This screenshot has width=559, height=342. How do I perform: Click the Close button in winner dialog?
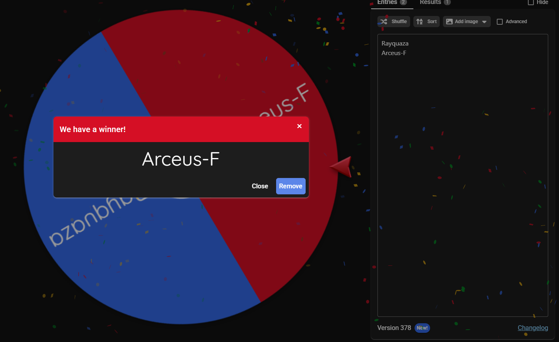tap(260, 186)
